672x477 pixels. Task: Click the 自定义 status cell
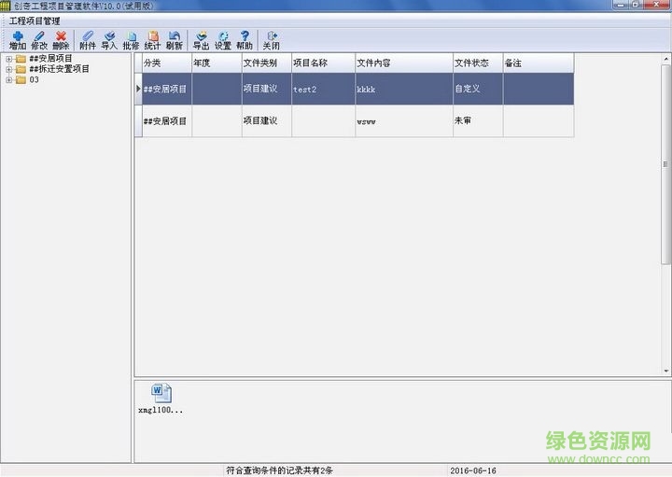click(x=478, y=89)
